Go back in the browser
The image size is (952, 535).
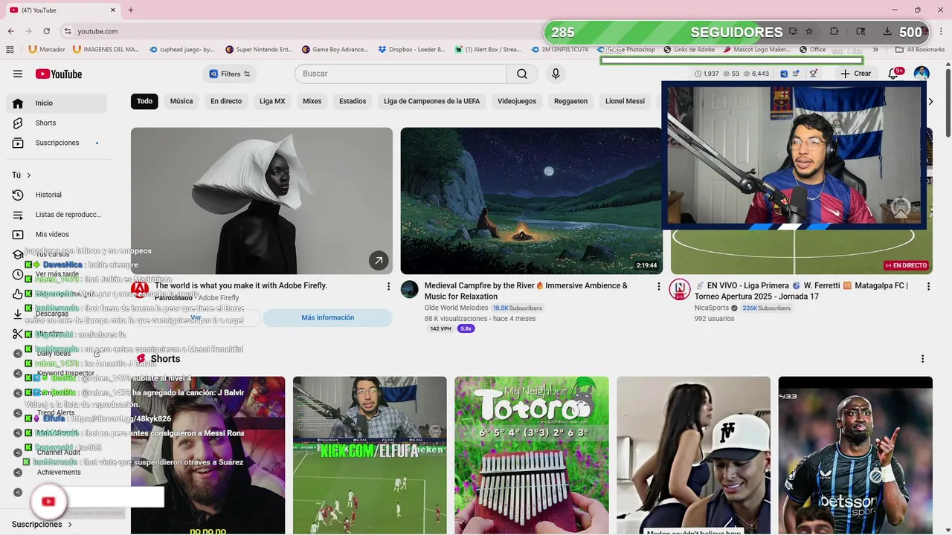tap(10, 31)
